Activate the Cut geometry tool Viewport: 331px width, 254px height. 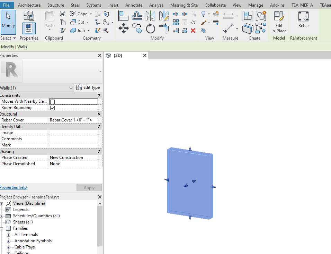click(x=78, y=22)
